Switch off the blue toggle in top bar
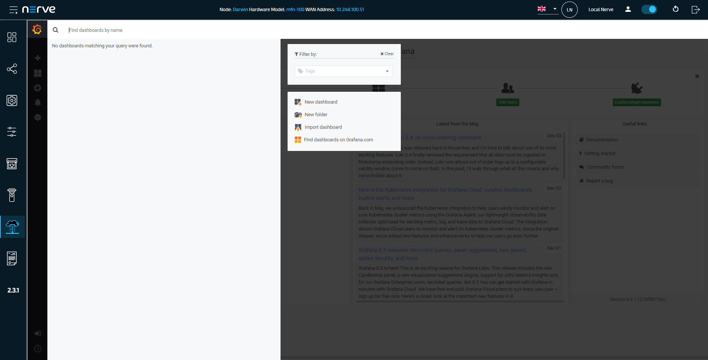Screen dimensions: 708x360 (x=650, y=9)
